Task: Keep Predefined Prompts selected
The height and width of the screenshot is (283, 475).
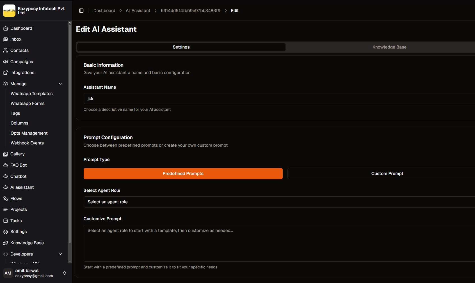Action: click(x=183, y=173)
